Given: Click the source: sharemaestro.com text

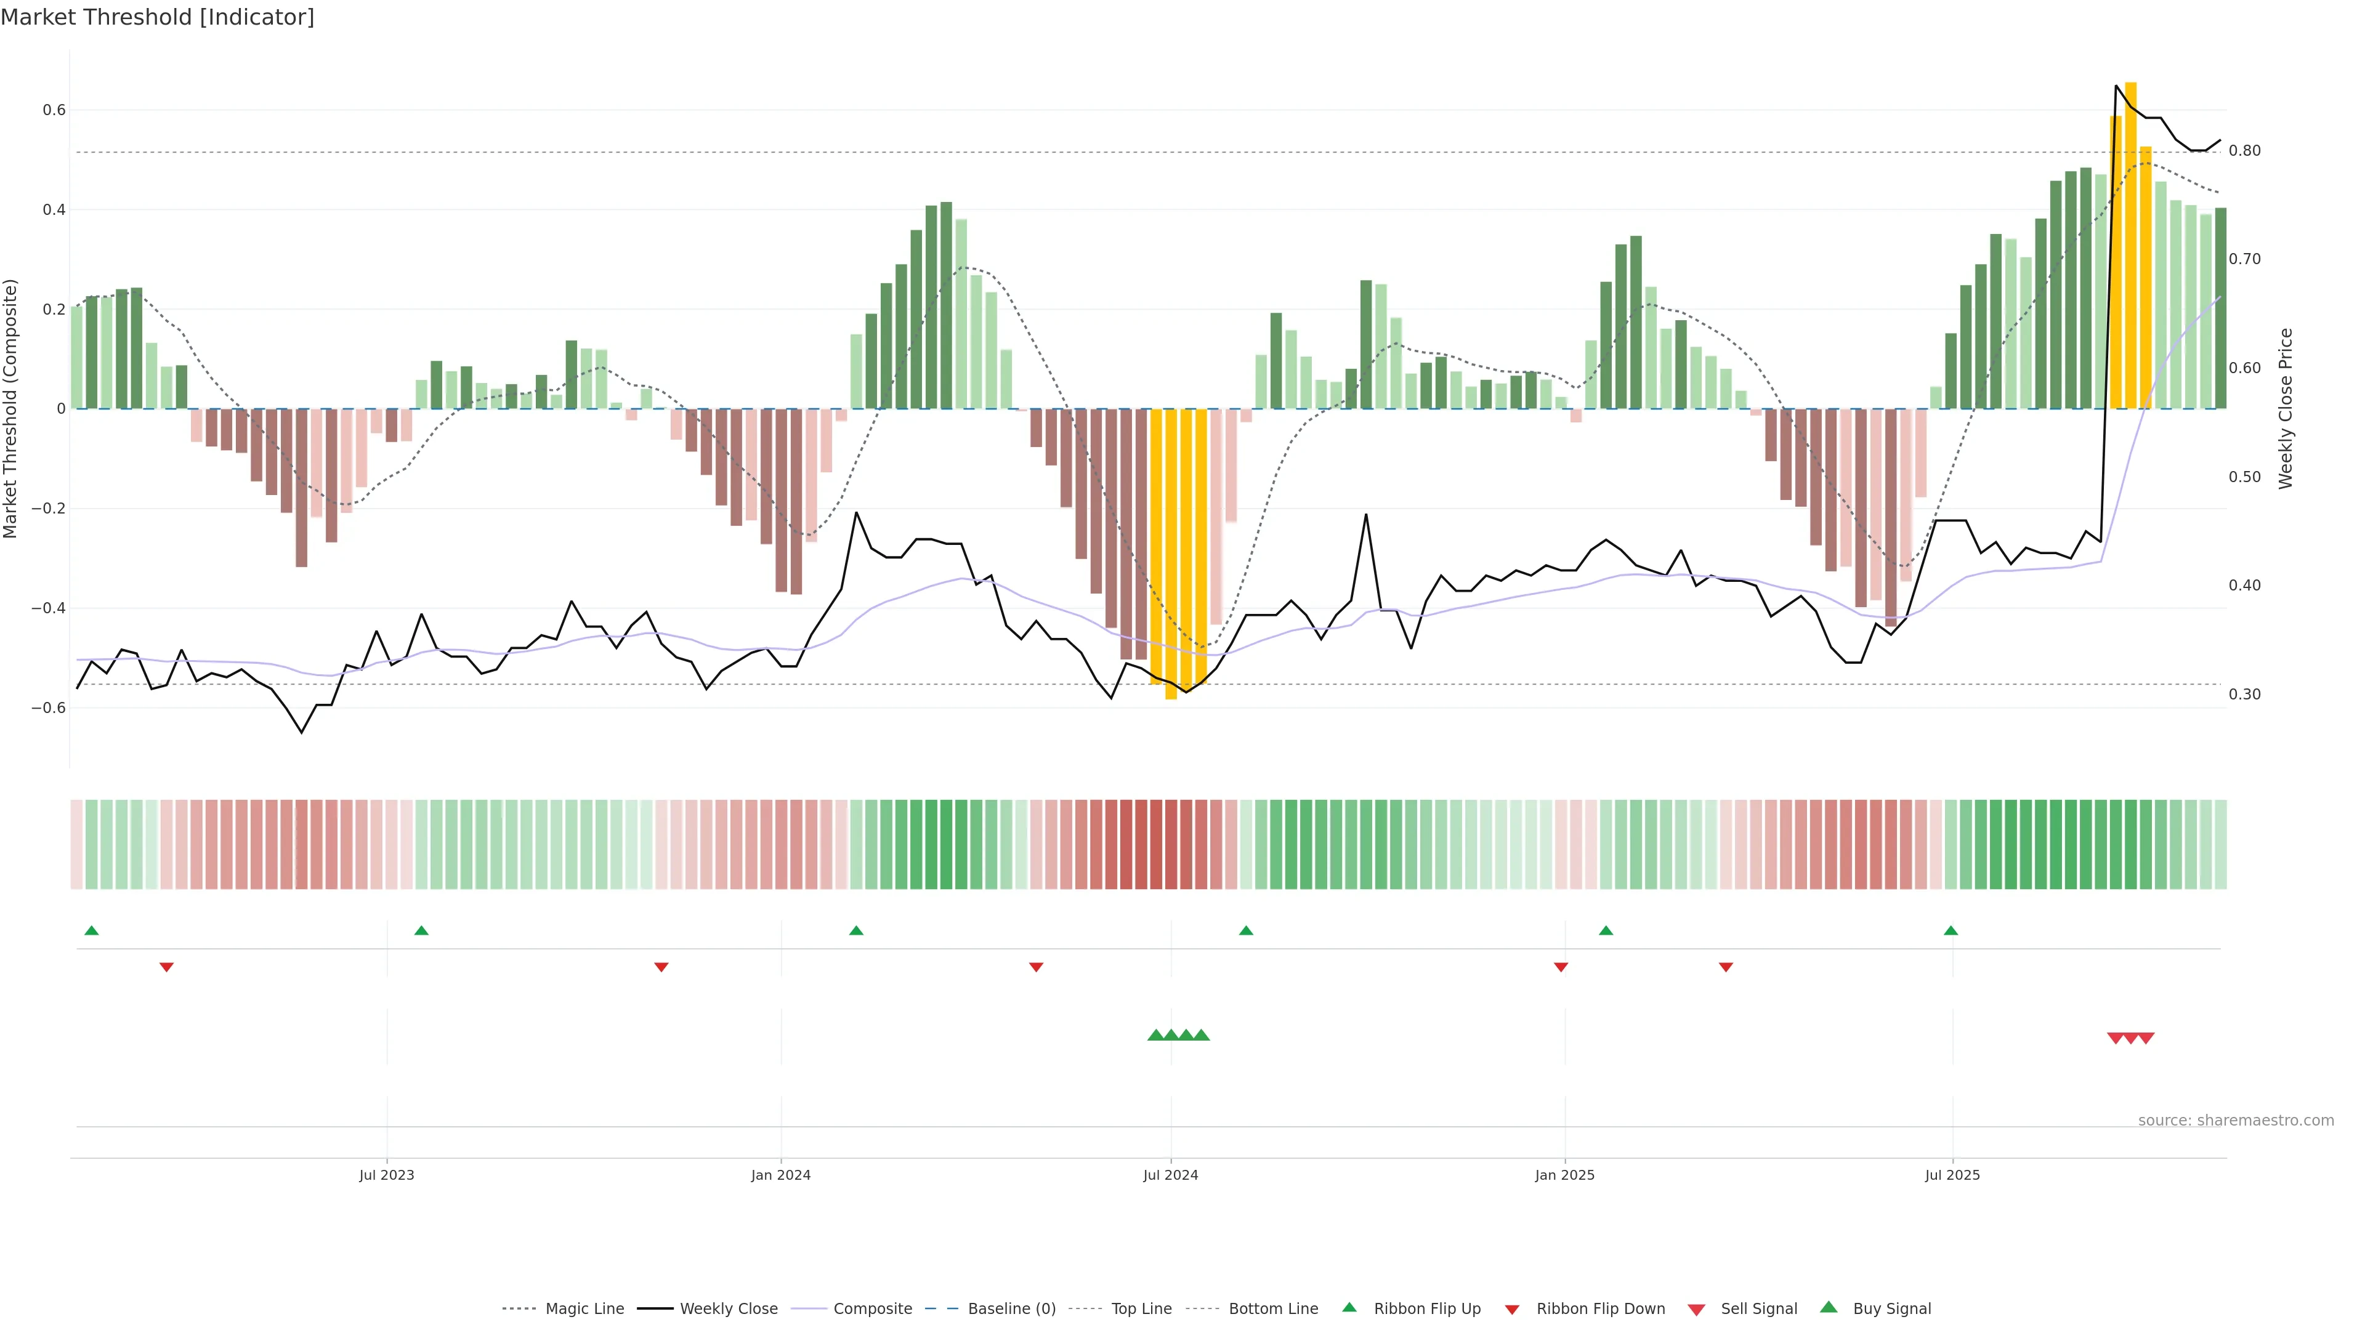Looking at the screenshot, I should click(2236, 1121).
